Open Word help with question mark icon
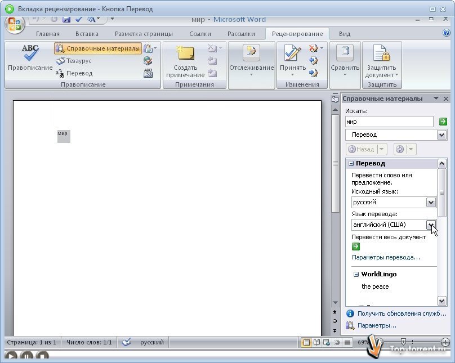The width and height of the screenshot is (455, 363). [x=447, y=33]
